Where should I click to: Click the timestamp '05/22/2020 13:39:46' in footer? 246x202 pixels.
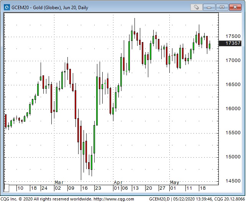tap(192, 199)
